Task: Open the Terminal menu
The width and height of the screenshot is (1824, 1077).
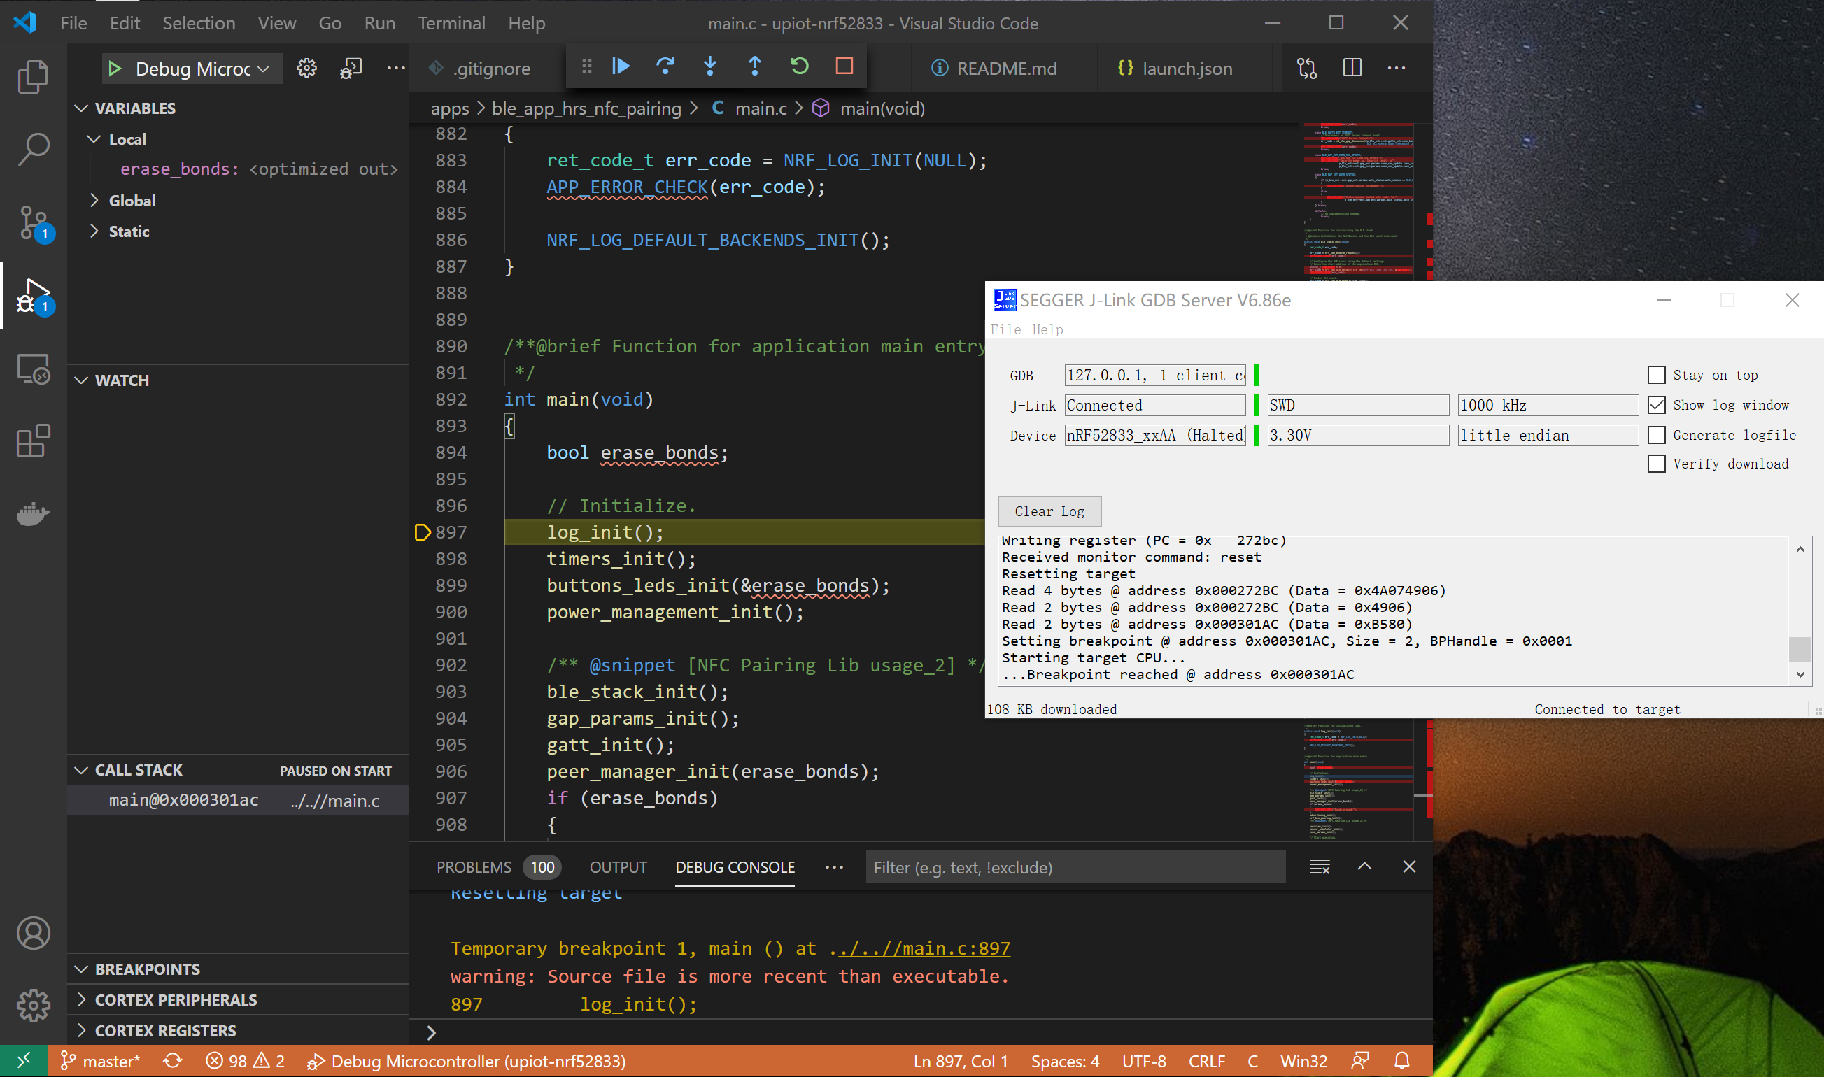Action: pyautogui.click(x=451, y=23)
